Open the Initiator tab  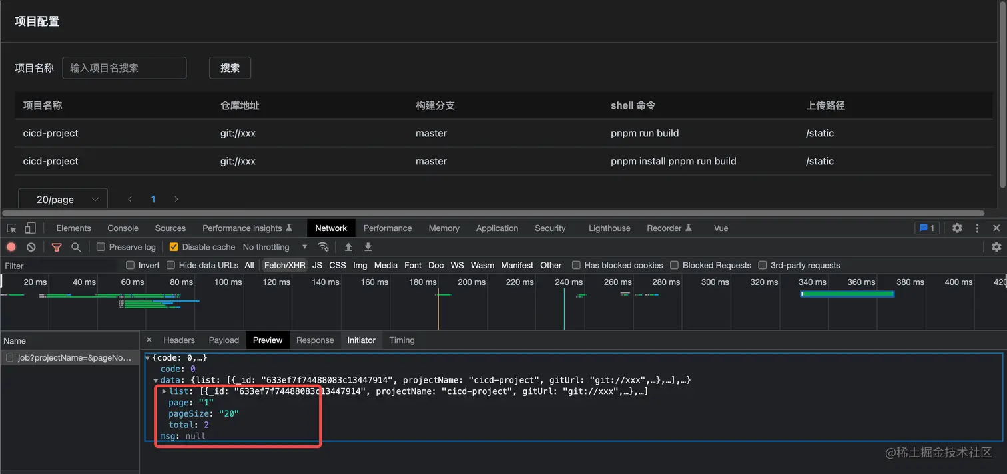coord(362,340)
